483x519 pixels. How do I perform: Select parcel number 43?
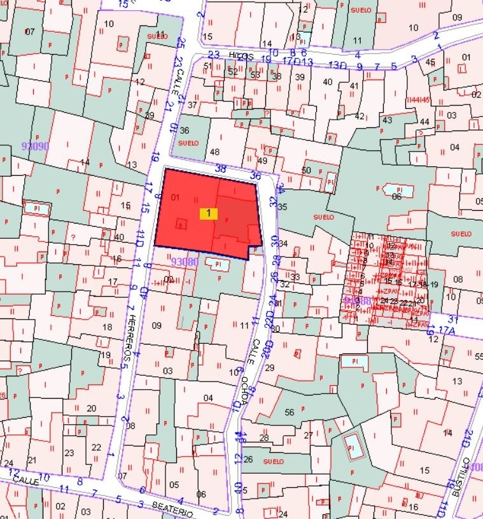[x=387, y=120]
